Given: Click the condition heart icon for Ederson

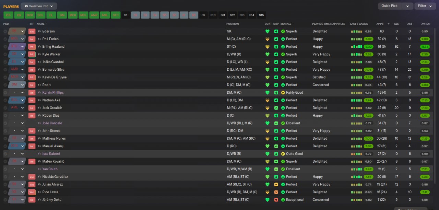Looking at the screenshot, I should [268, 31].
